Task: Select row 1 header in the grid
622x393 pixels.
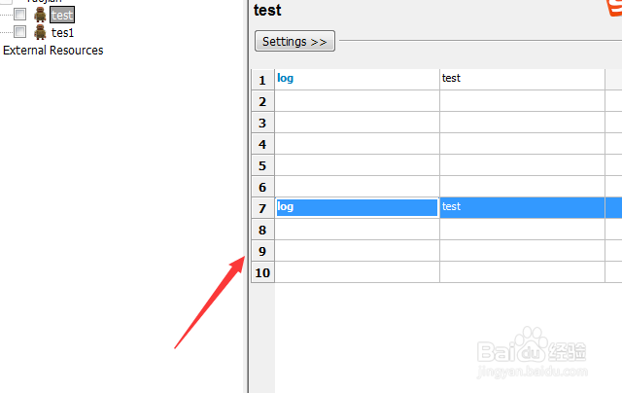Action: point(262,80)
